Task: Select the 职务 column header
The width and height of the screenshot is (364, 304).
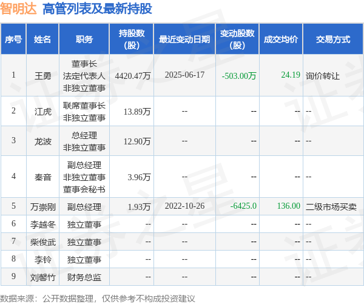Action: 84,39
